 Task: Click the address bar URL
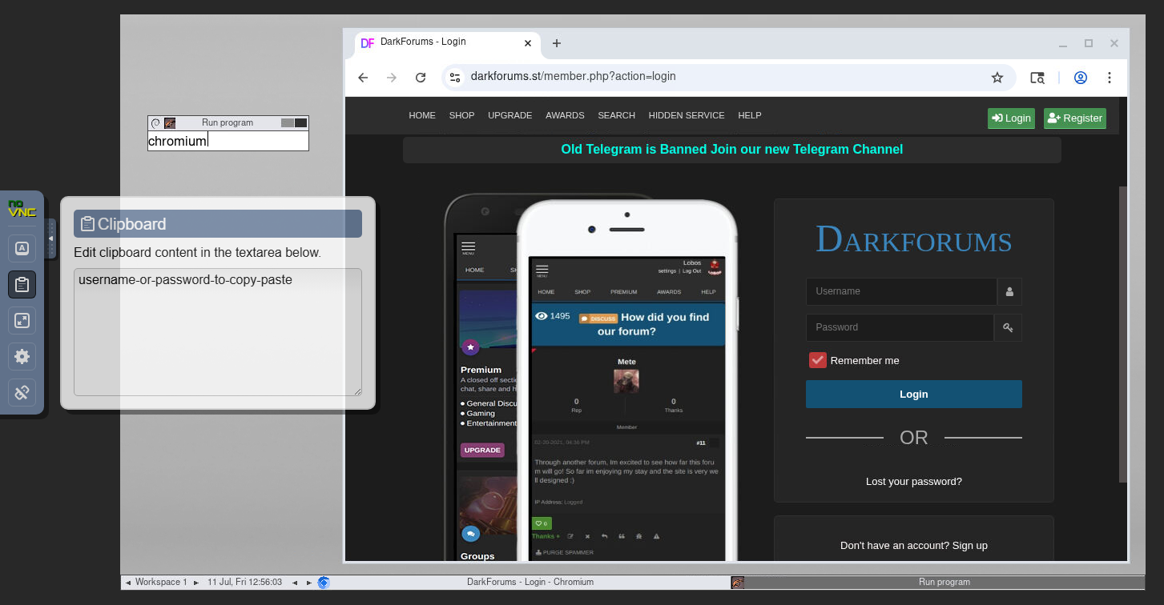coord(573,77)
